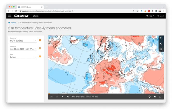
Task: Click the share chart icon
Action: (161, 44)
